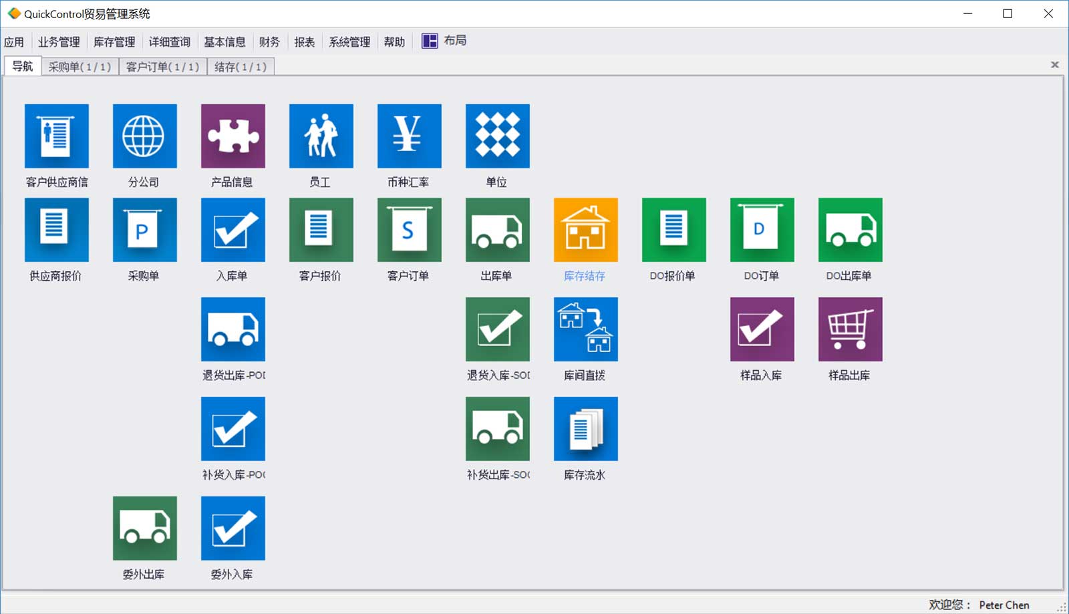
Task: Click the 委外出库 truck icon
Action: click(x=145, y=528)
